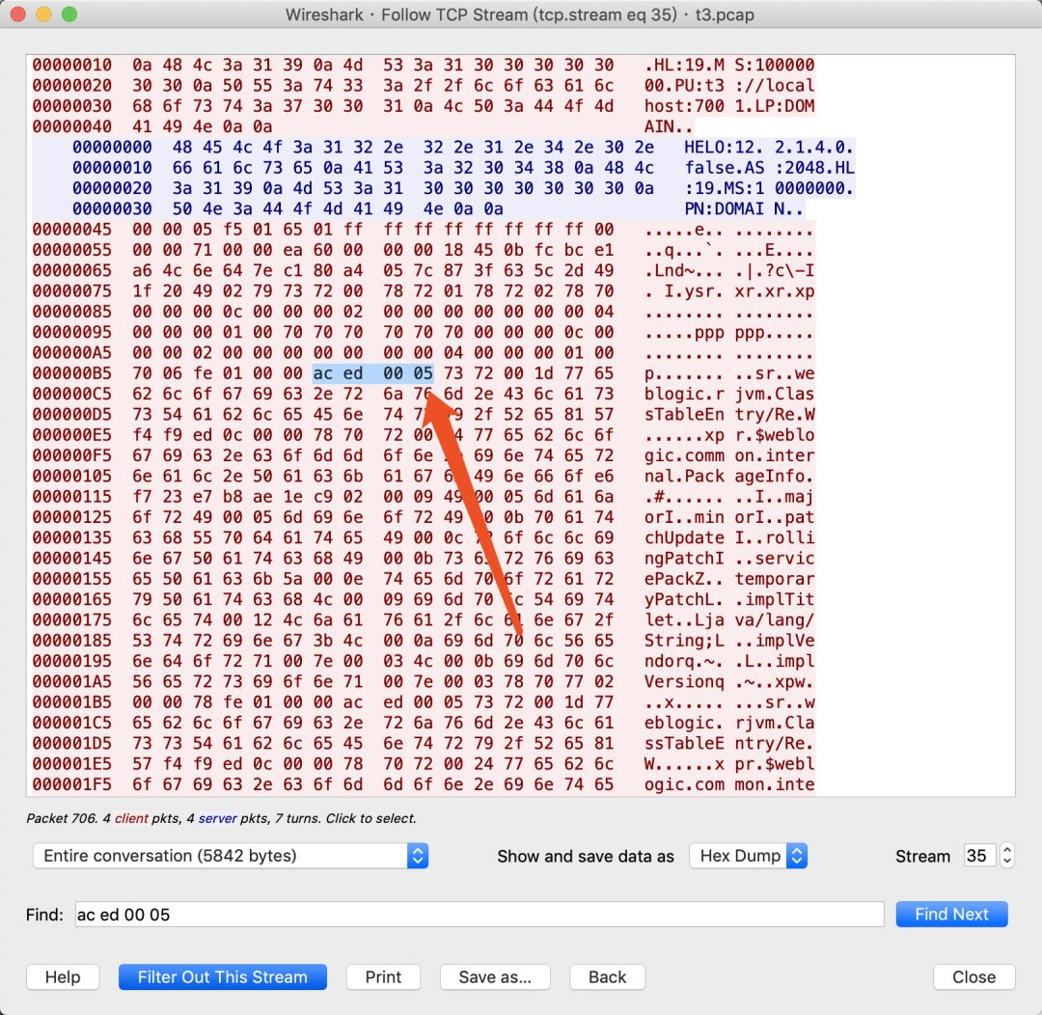Screen dimensions: 1042x1015
Task: Click the Help button
Action: [63, 976]
